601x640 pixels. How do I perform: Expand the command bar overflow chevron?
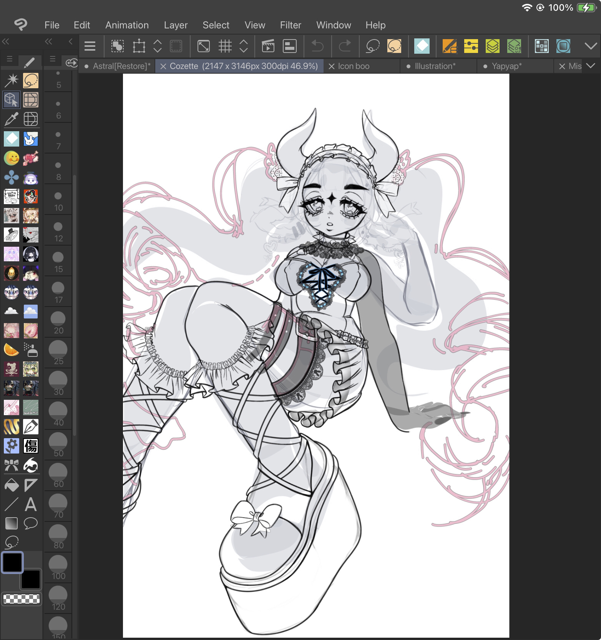click(x=591, y=46)
